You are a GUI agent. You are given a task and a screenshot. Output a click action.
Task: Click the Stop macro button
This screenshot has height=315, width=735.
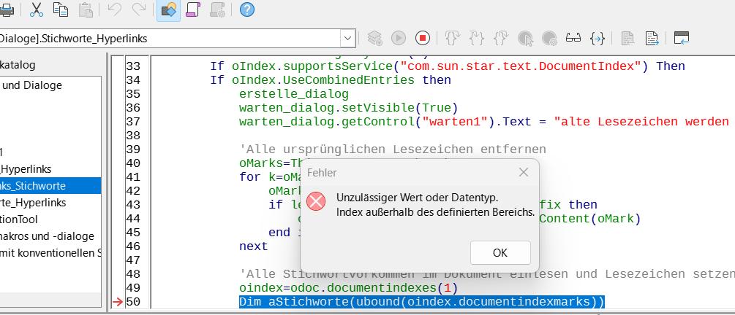click(x=423, y=38)
